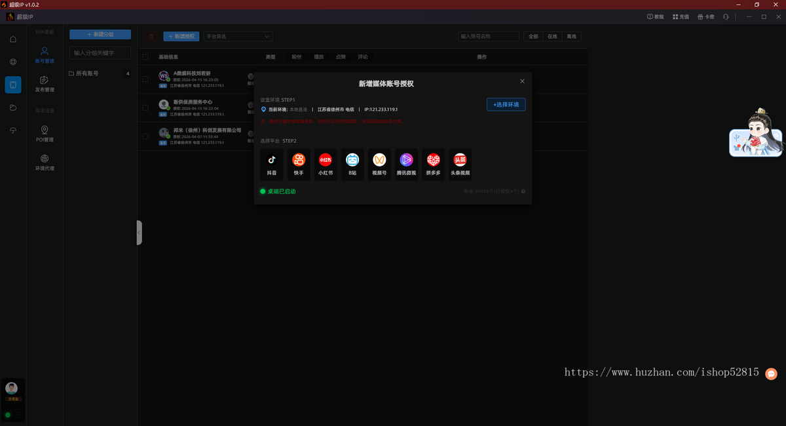
Task: Select the 抖音 platform icon
Action: [x=271, y=164]
